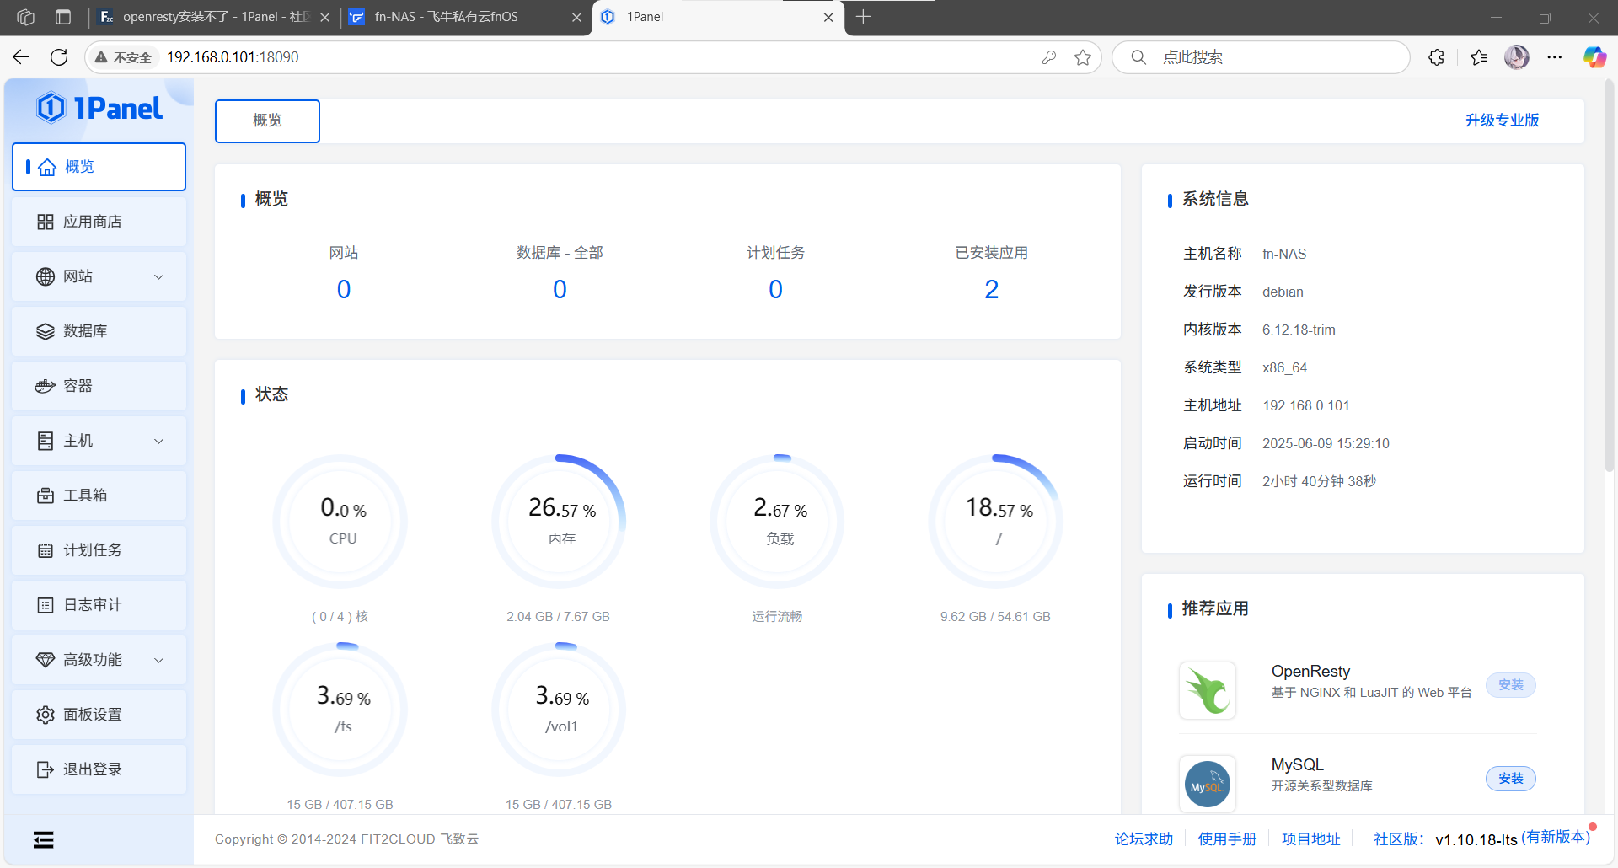Collapse the sidebar with the bottom menu icon
The width and height of the screenshot is (1618, 868).
(44, 839)
